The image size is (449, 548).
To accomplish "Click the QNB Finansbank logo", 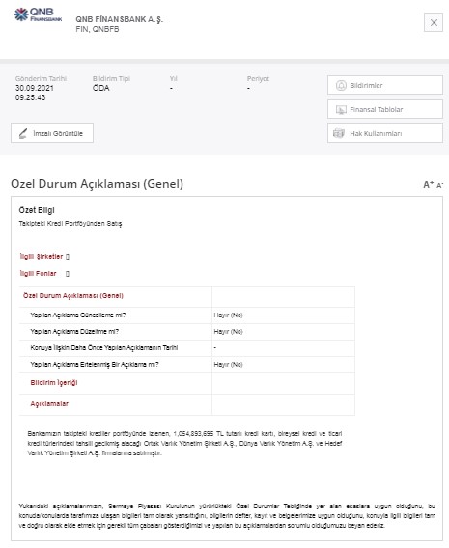I will click(x=38, y=15).
